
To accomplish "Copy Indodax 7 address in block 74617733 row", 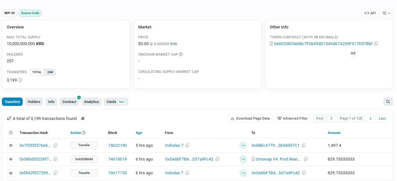I will click(188, 173).
